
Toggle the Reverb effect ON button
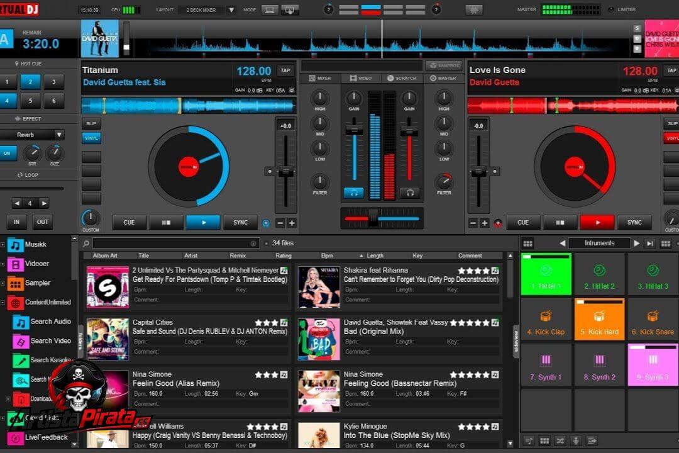point(8,153)
